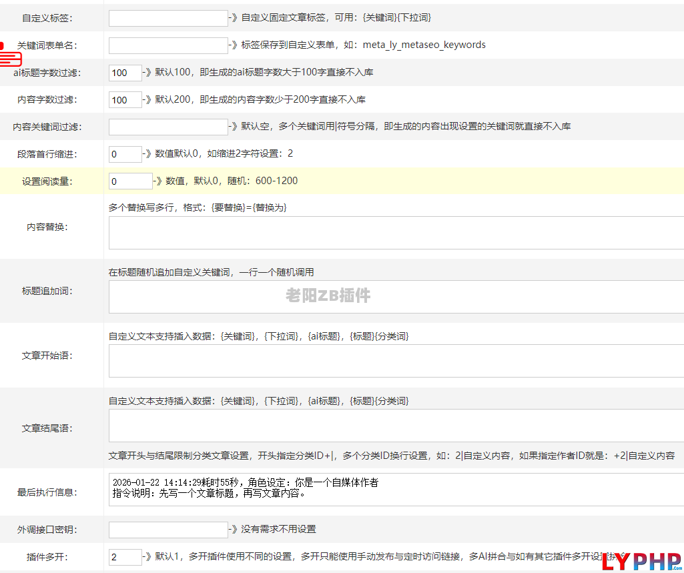Click the 插件多开 number field
Screen dimensions: 684x573
(125, 557)
